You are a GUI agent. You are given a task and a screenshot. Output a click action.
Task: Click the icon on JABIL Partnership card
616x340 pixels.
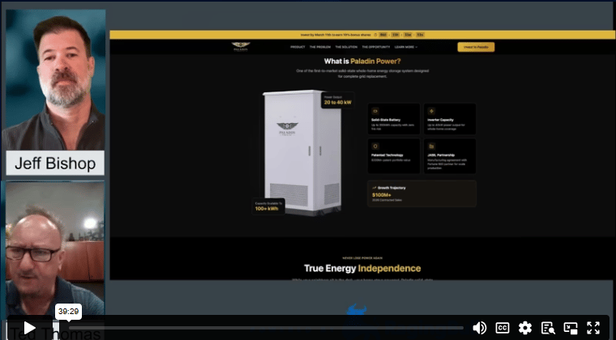click(x=431, y=147)
